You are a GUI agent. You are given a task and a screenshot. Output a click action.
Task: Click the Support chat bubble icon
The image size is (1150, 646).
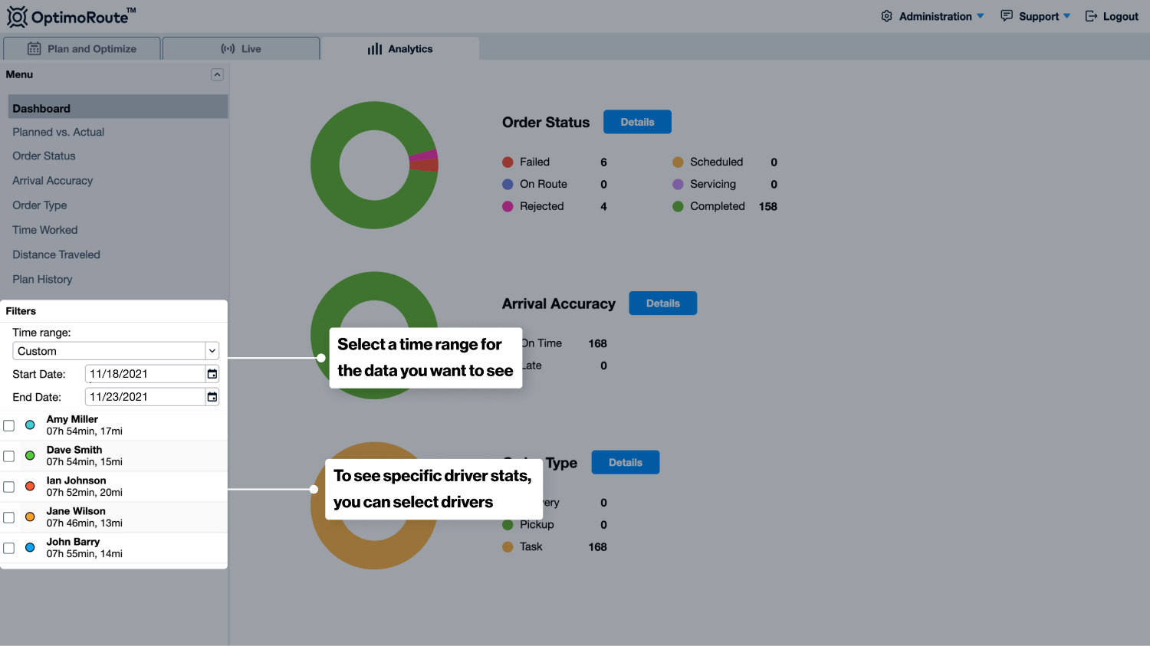tap(1007, 16)
